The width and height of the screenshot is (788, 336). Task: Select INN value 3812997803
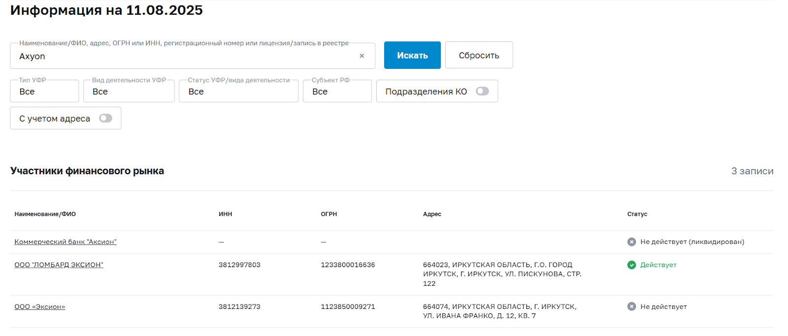pyautogui.click(x=239, y=265)
